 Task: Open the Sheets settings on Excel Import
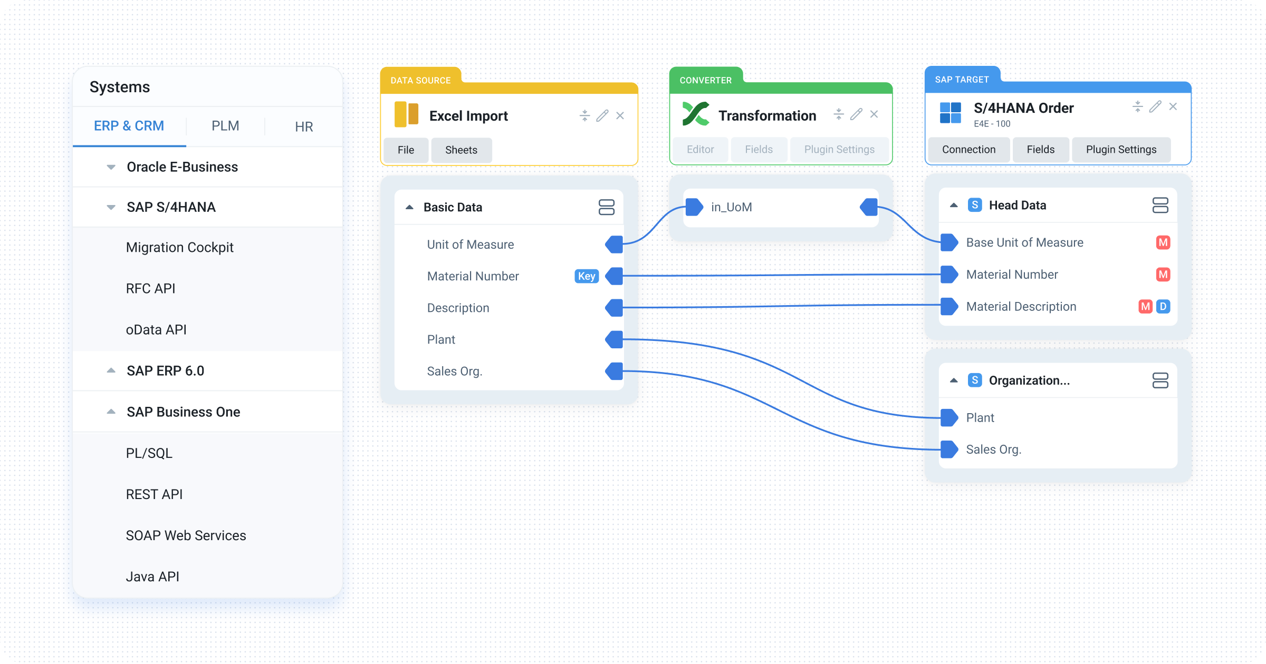tap(461, 150)
